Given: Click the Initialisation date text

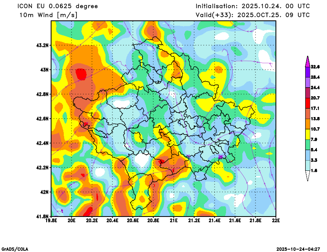Looking at the screenshot, I should [253, 6].
